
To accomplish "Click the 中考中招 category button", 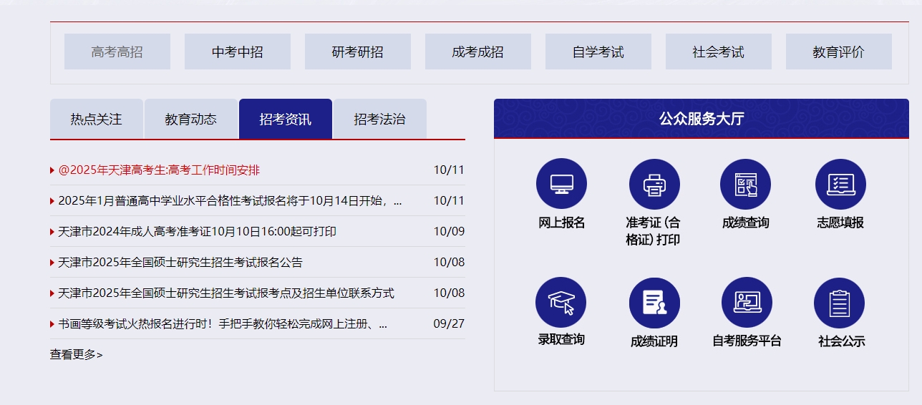I will click(x=238, y=52).
